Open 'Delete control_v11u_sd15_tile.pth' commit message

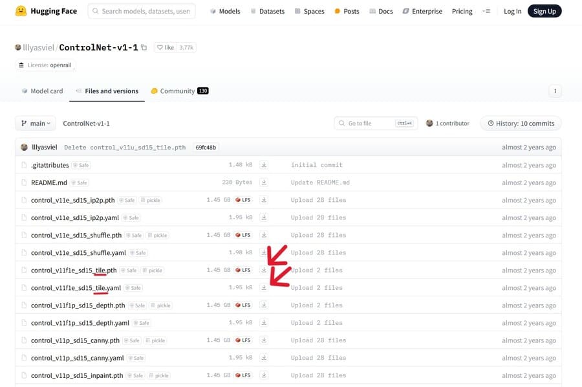click(125, 148)
